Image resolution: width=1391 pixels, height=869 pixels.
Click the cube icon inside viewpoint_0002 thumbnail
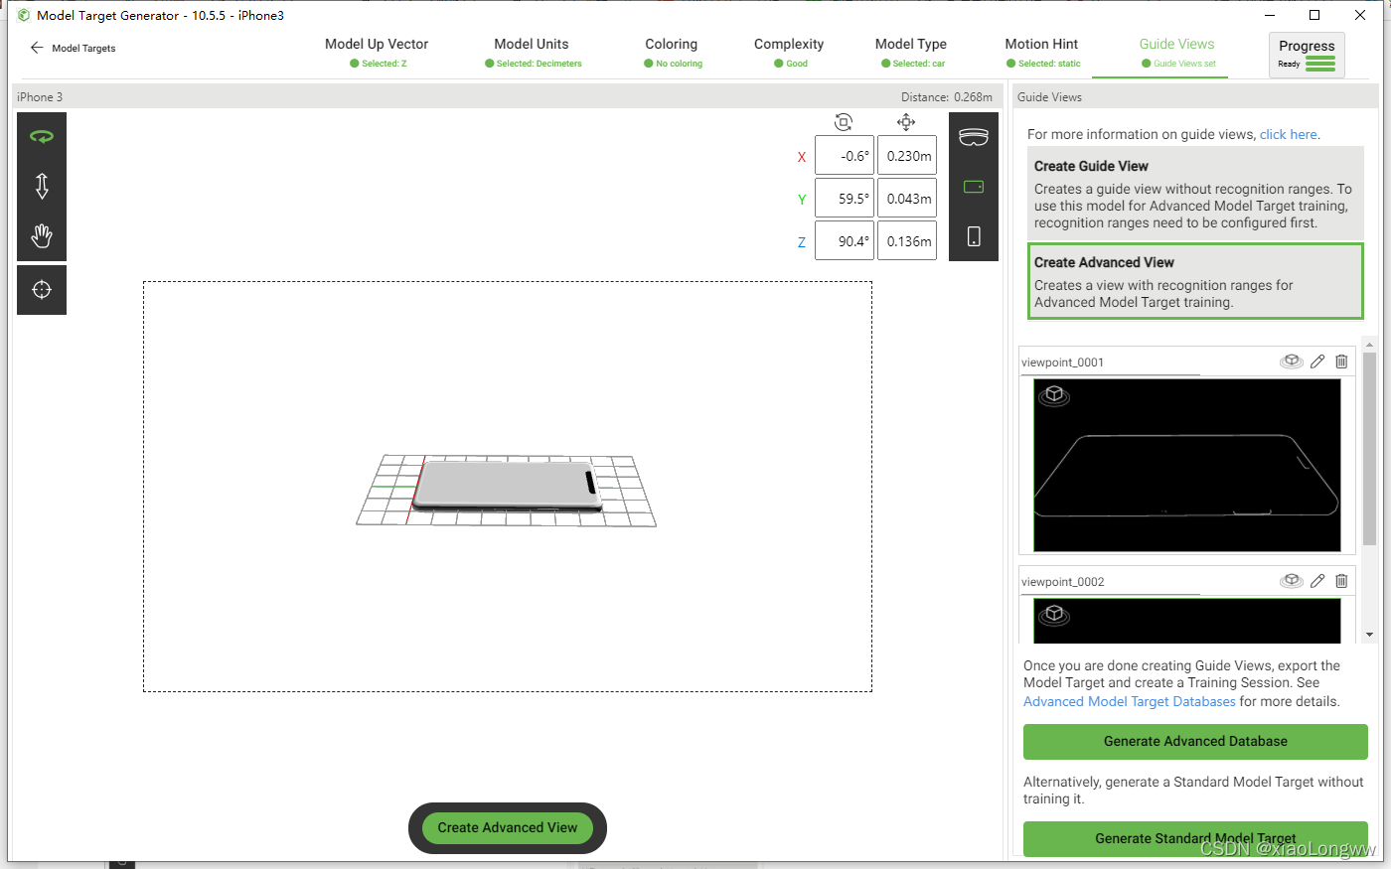1054,616
